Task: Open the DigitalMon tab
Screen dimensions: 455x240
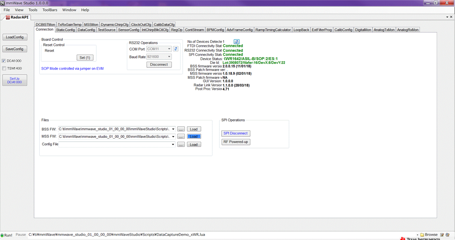Action: [x=363, y=30]
